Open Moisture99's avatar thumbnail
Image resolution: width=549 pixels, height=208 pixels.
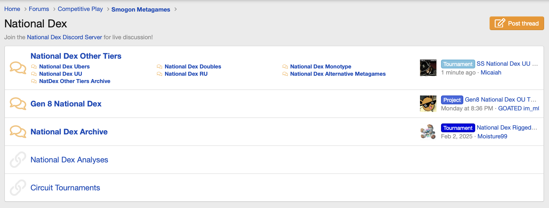pos(428,132)
